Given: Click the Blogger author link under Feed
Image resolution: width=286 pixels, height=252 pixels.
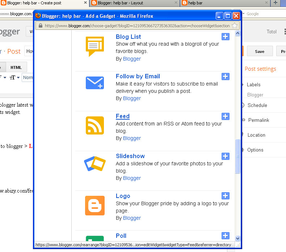Looking at the screenshot, I should click(x=132, y=138).
